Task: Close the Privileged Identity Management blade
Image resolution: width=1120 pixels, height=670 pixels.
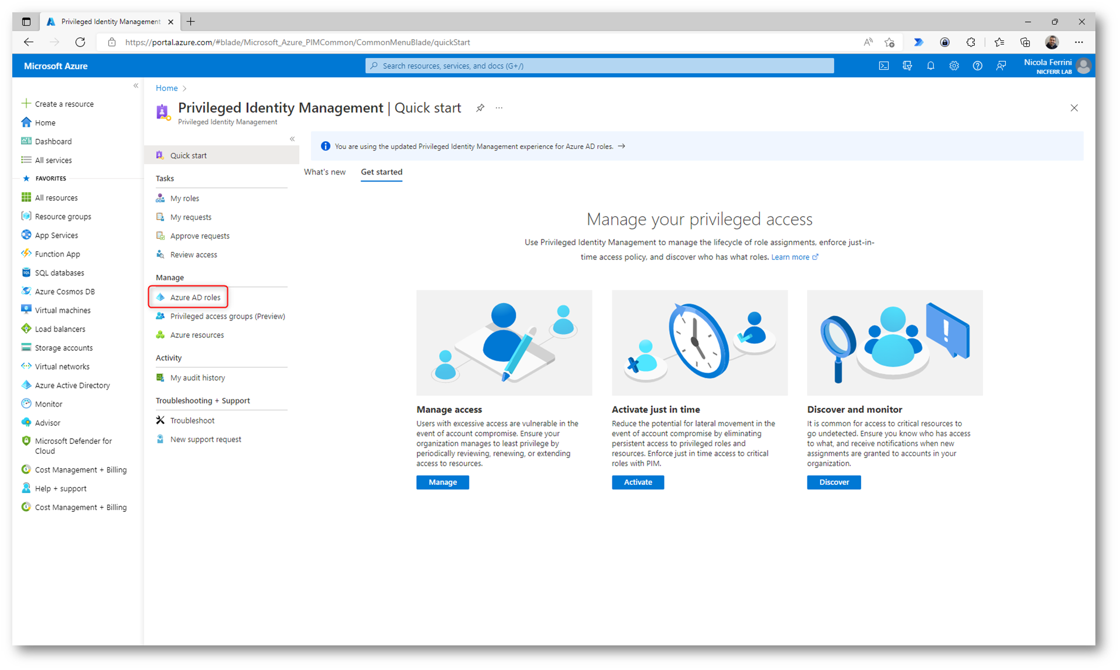Action: (x=1074, y=108)
